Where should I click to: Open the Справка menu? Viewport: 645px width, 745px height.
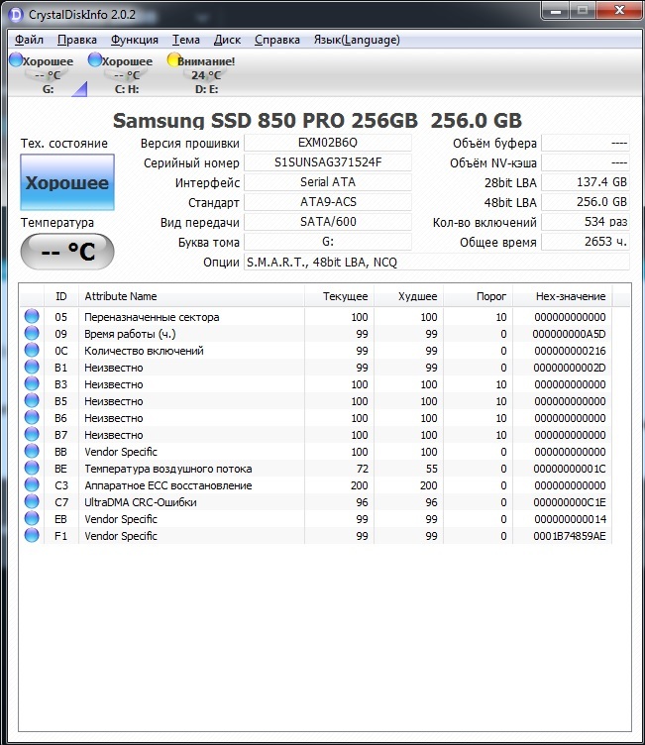coord(277,40)
